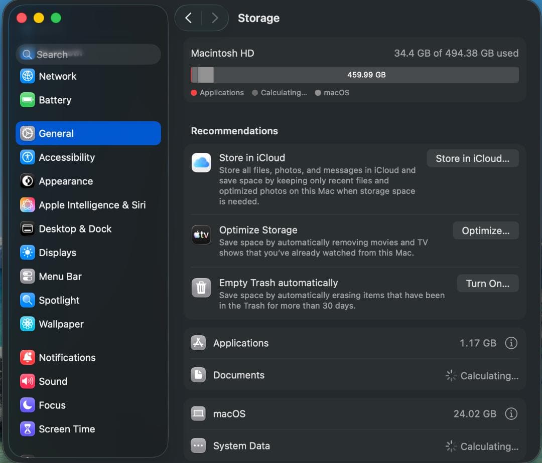Image resolution: width=542 pixels, height=463 pixels.
Task: Click '34.4 GB of 494.38 GB used'
Action: (x=456, y=53)
